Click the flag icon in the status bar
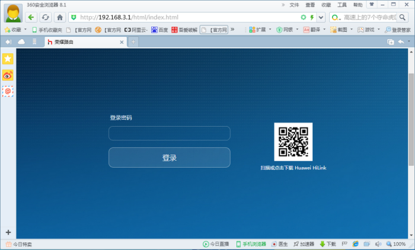The width and height of the screenshot is (415, 250). click(x=344, y=244)
